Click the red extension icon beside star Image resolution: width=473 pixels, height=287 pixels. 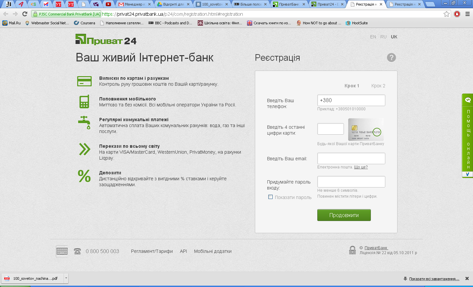pos(457,14)
